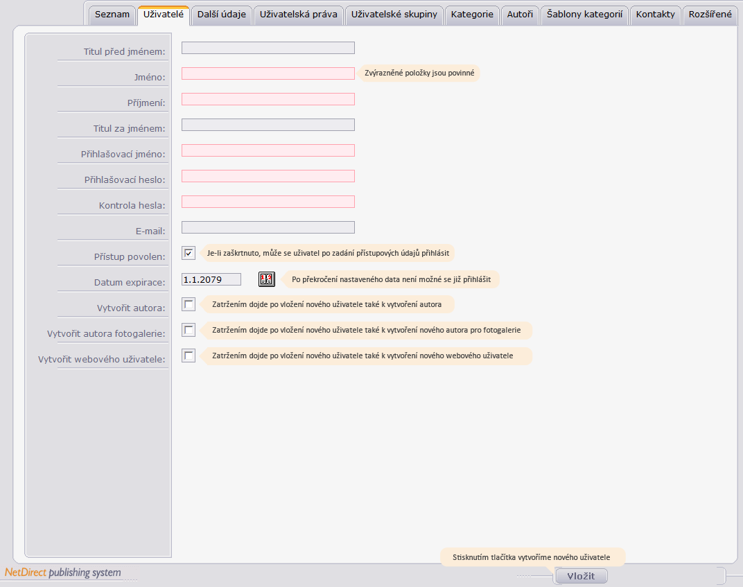
Task: Select the Uživatelské skupiny tab
Action: 394,15
